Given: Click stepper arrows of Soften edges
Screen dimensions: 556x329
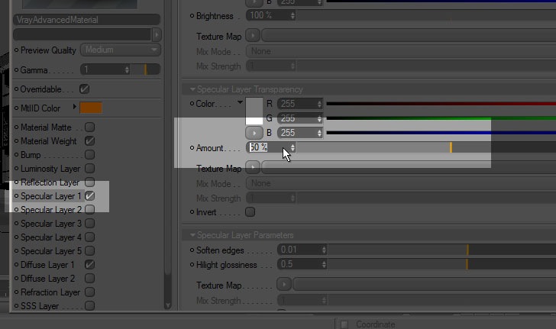Looking at the screenshot, I should point(324,250).
